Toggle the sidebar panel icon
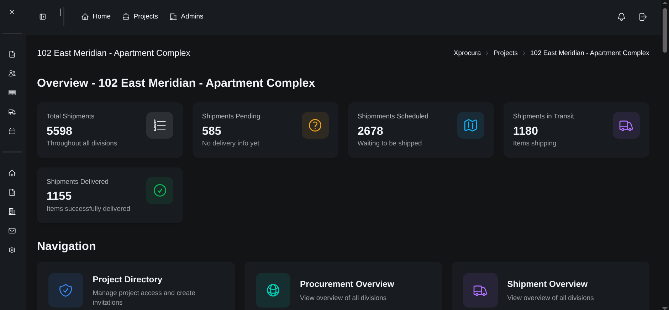669x310 pixels. (x=43, y=17)
